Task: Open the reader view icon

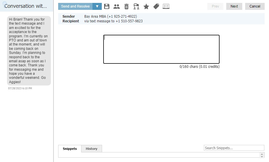Action: point(166,6)
